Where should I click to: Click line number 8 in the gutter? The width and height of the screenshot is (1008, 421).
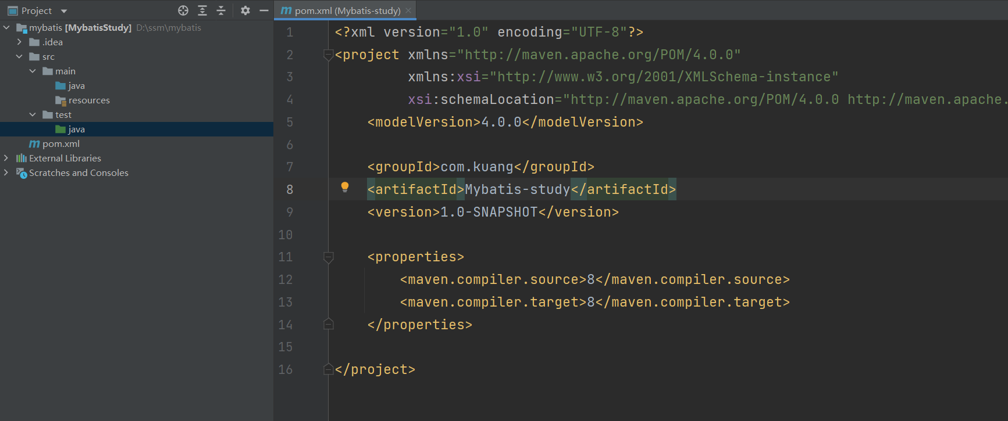290,189
